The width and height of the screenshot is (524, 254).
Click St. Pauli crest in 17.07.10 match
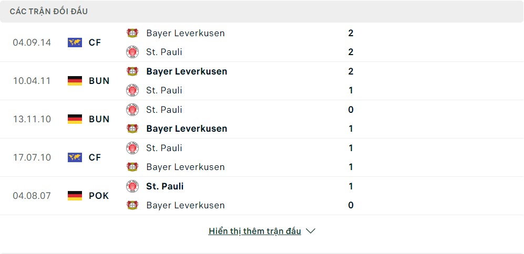click(x=132, y=148)
